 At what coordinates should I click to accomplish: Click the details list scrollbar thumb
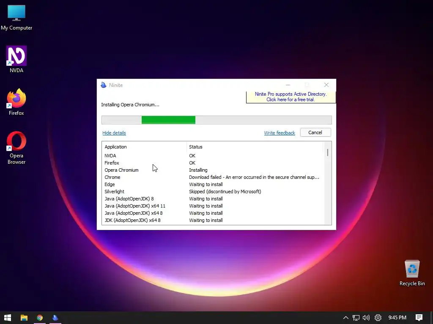(328, 152)
